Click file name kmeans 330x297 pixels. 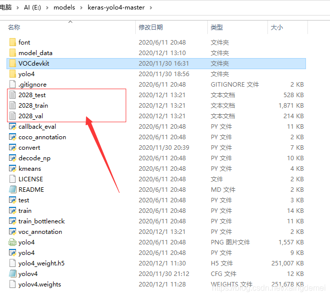click(x=30, y=169)
